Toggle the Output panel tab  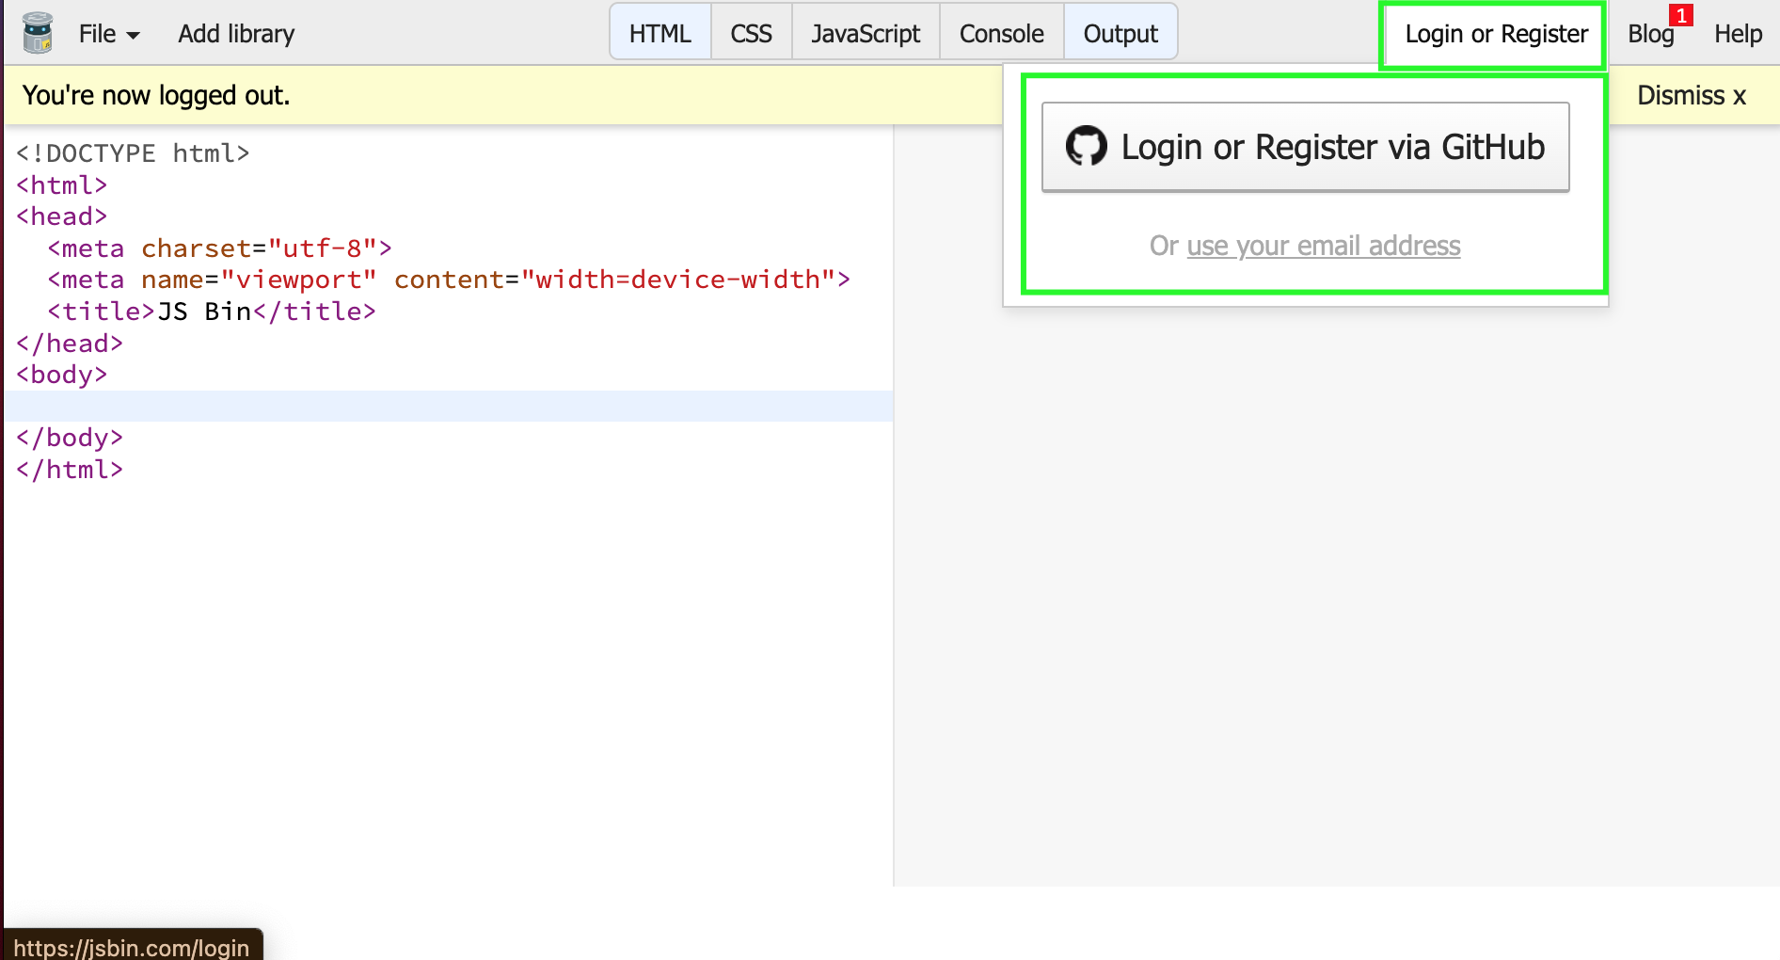coord(1120,34)
